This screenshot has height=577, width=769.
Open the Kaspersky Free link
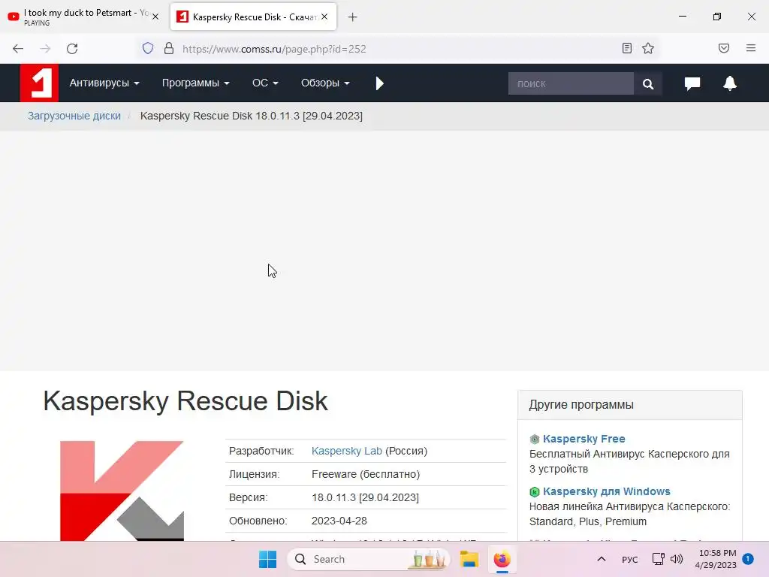584,439
